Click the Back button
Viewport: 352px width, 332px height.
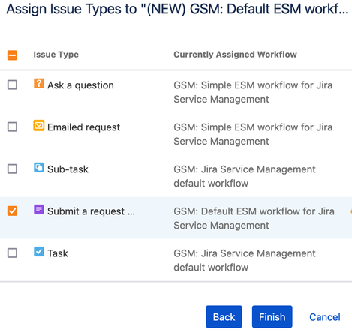[x=224, y=316]
